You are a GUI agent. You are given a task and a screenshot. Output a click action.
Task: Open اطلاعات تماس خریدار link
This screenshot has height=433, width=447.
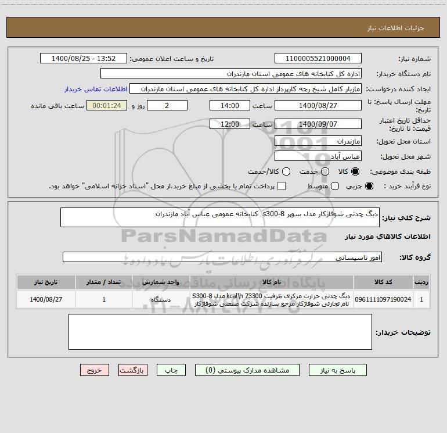[x=96, y=89]
